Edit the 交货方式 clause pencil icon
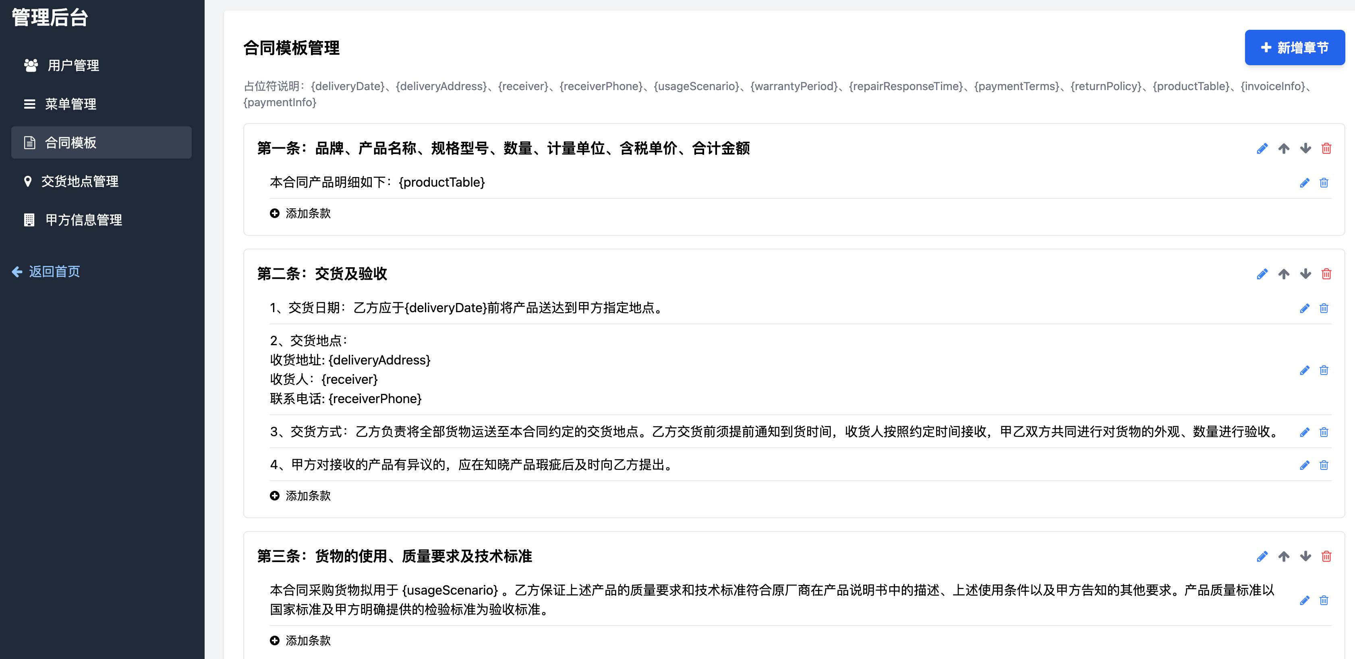This screenshot has width=1355, height=659. (1305, 432)
